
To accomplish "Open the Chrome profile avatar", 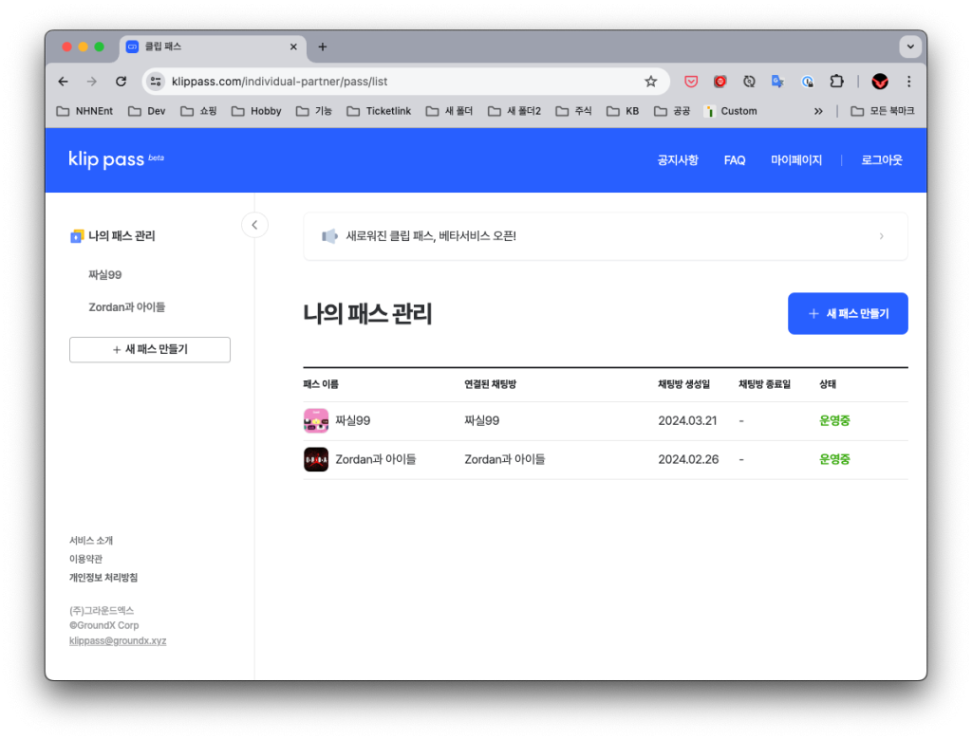I will tap(880, 82).
